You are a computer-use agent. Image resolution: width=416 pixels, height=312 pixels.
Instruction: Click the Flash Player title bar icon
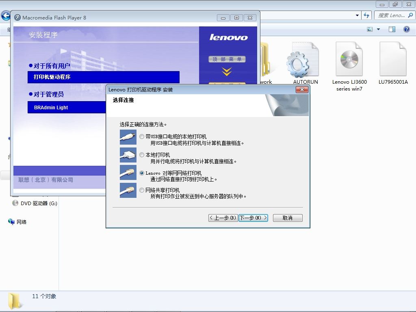[x=17, y=17]
